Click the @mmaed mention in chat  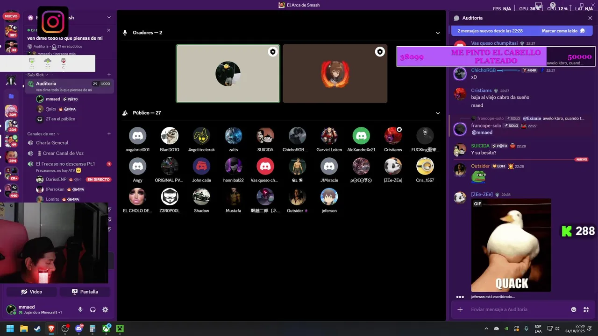click(x=482, y=133)
